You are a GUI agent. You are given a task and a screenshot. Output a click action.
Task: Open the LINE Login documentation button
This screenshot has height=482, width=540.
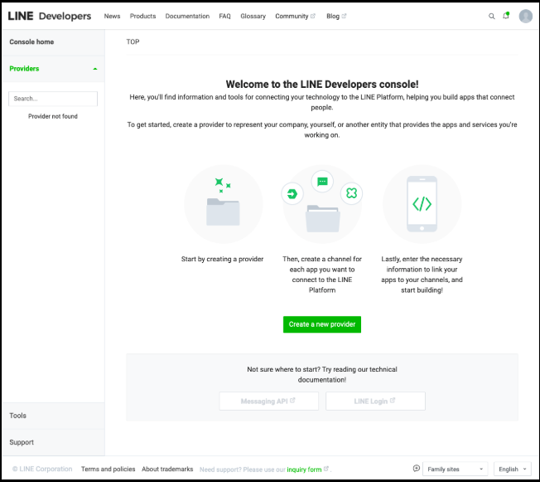[x=375, y=402]
